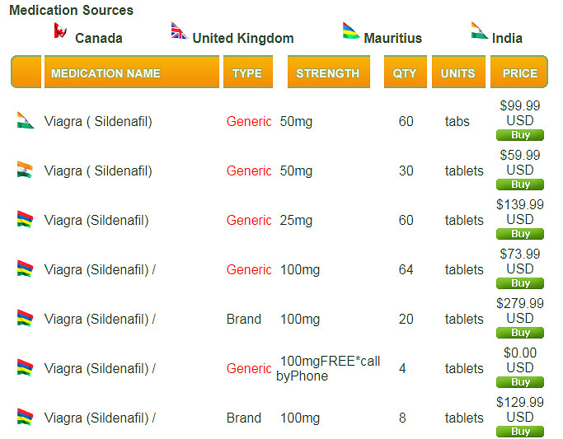Click the Mauritius flag in sources header
The width and height of the screenshot is (563, 439).
click(x=351, y=31)
